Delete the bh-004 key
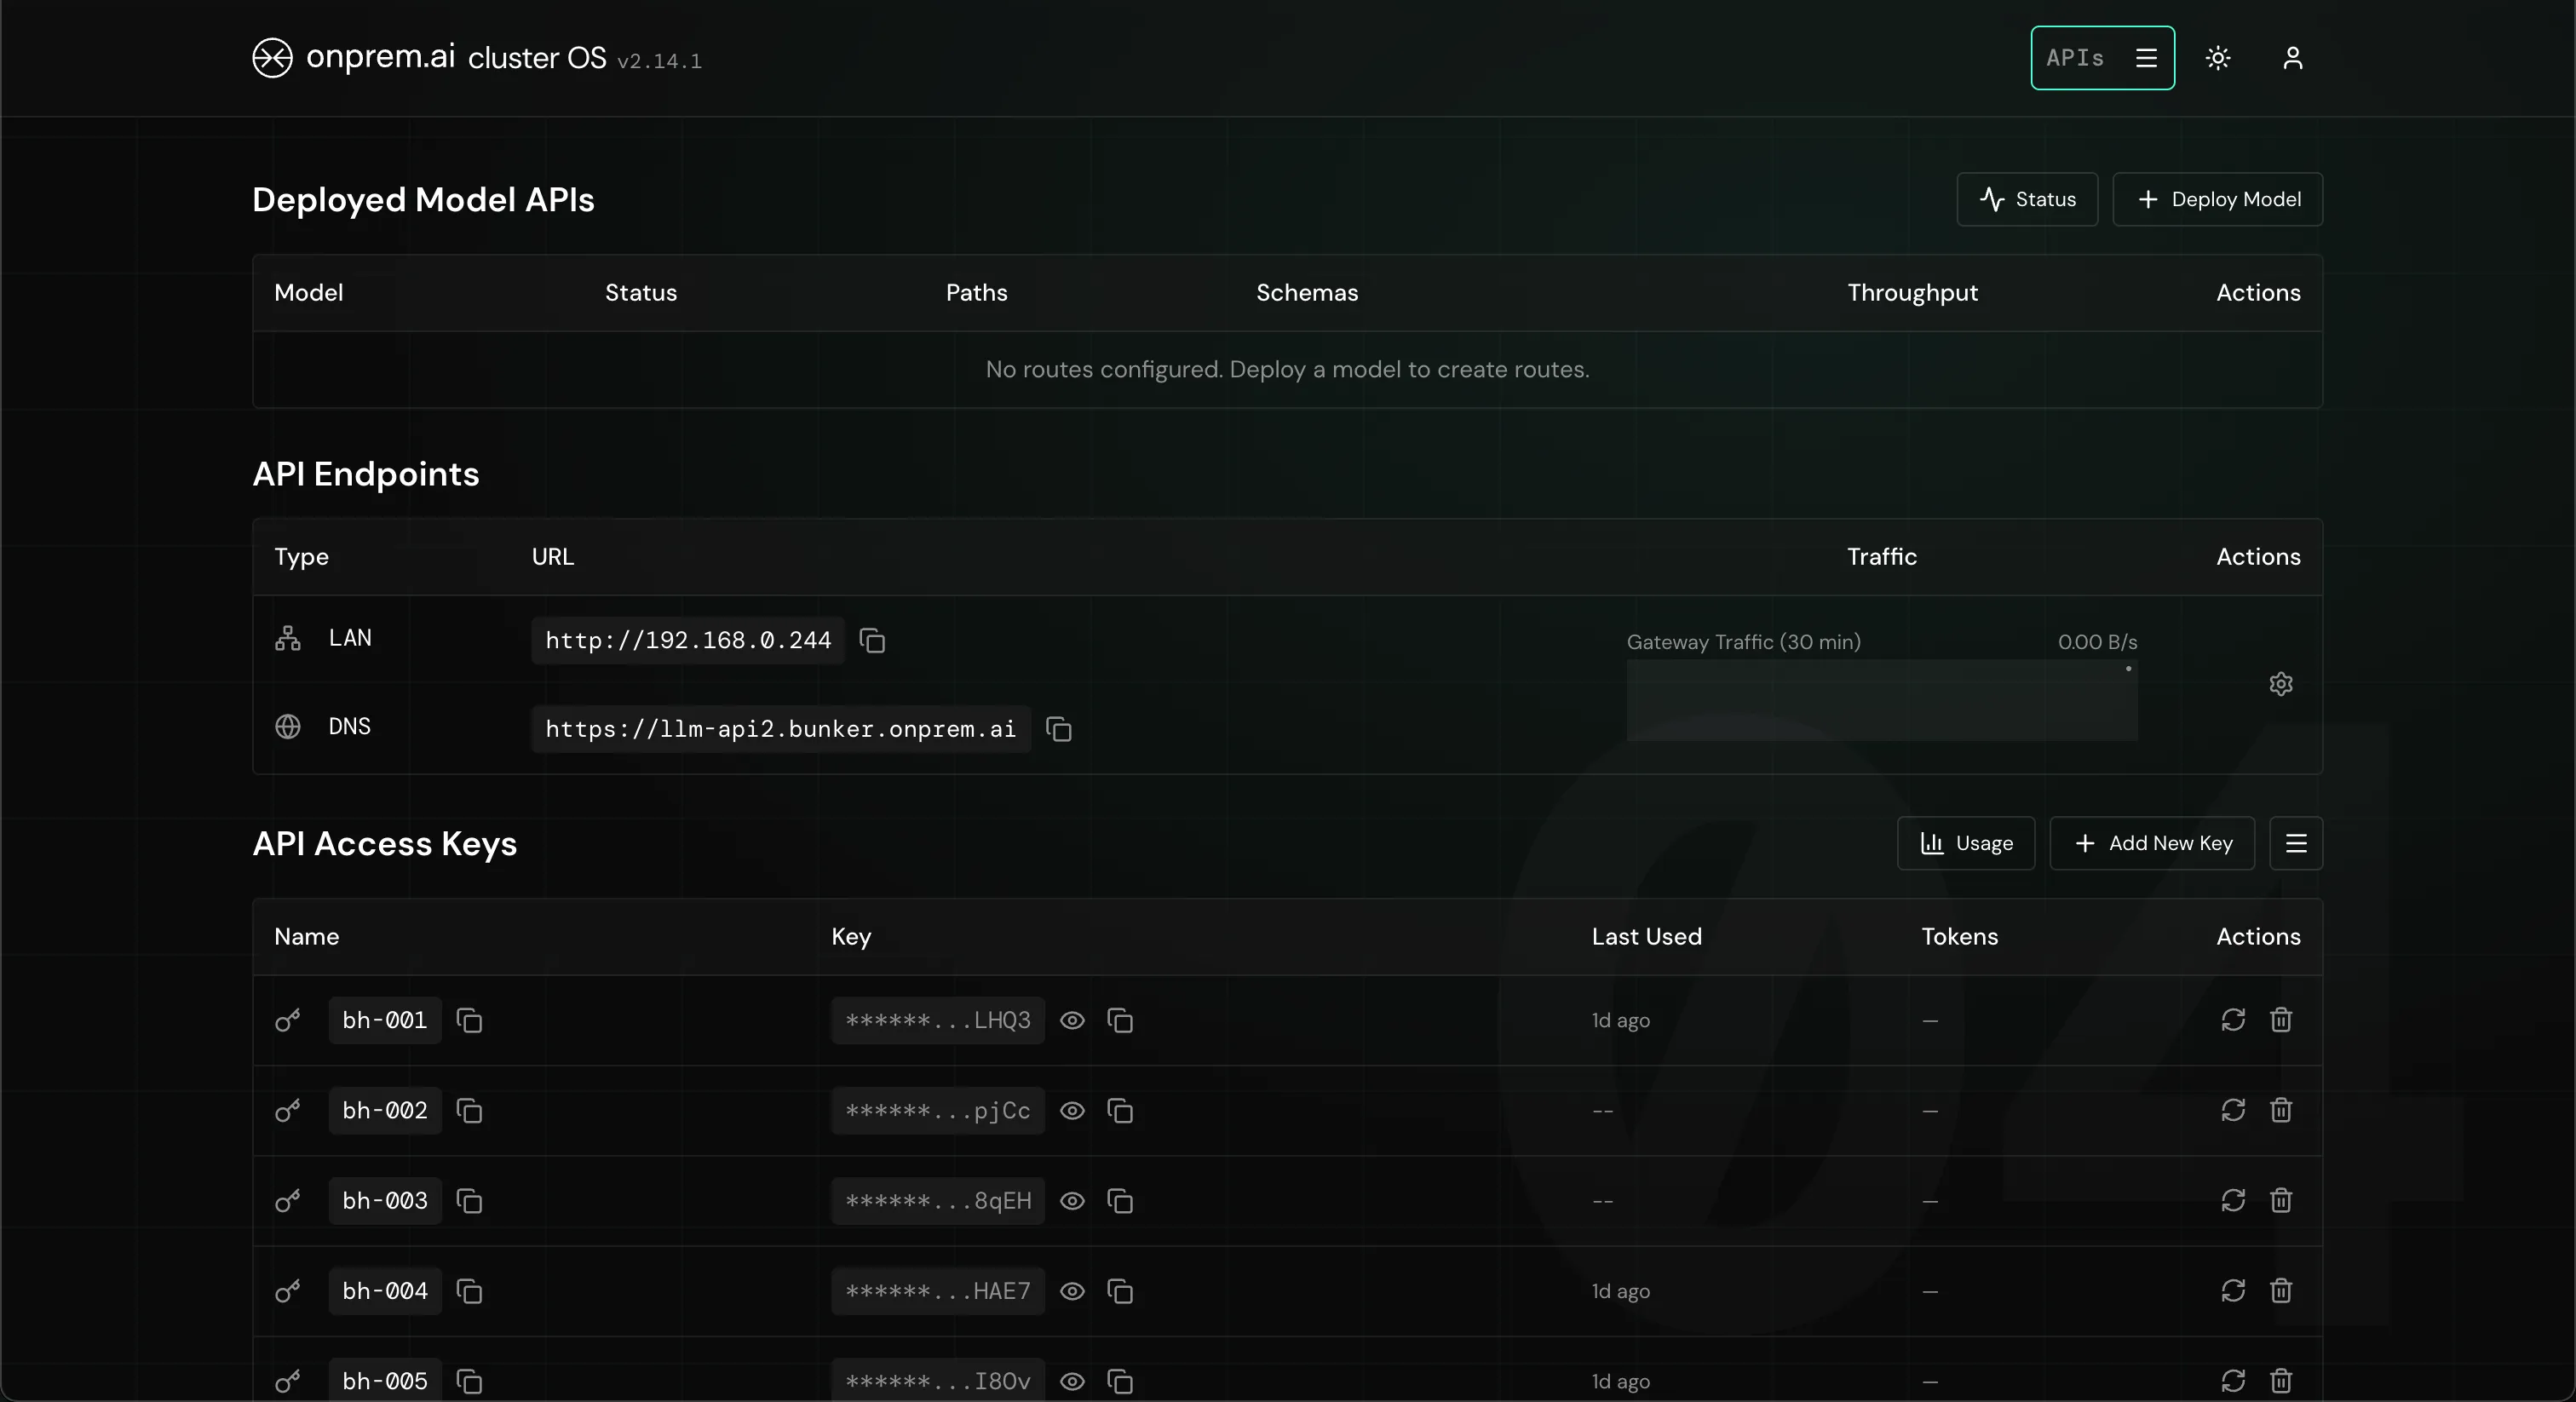 coord(2281,1291)
